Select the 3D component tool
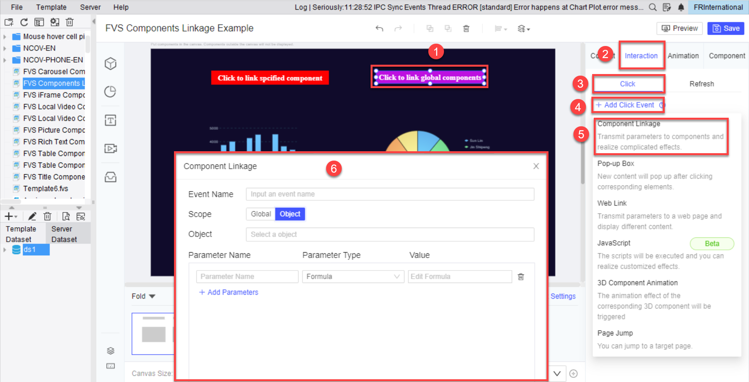The height and width of the screenshot is (382, 749). click(110, 64)
